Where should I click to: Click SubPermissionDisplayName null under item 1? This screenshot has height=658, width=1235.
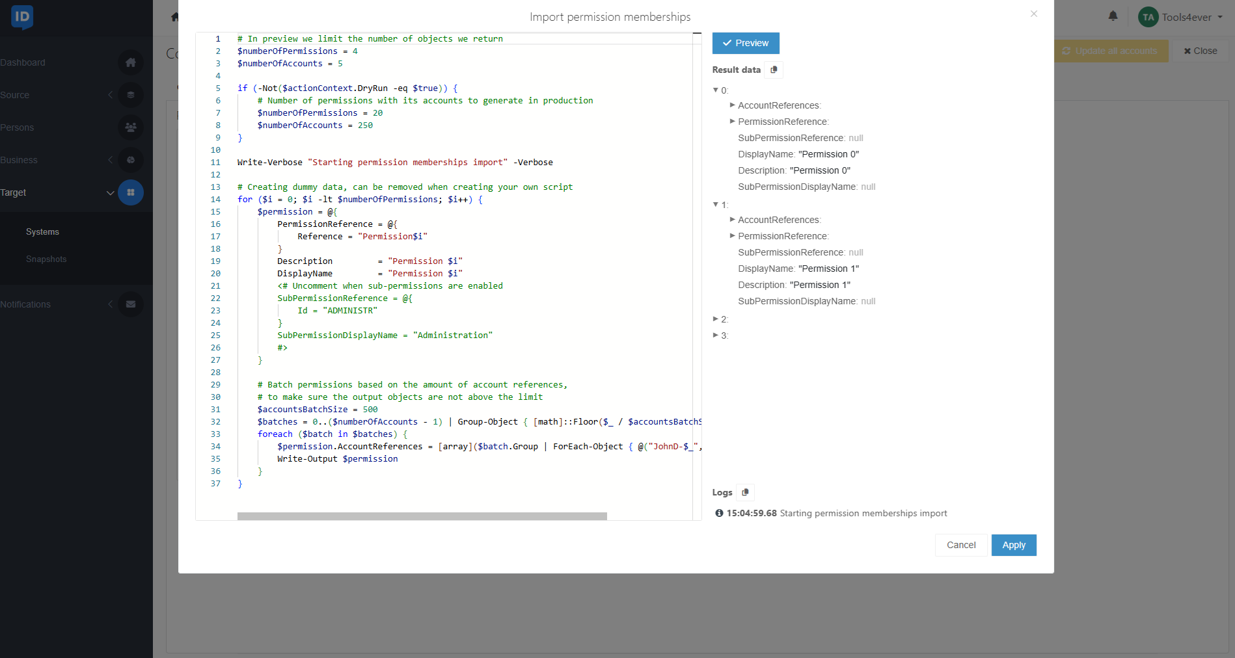coord(868,301)
